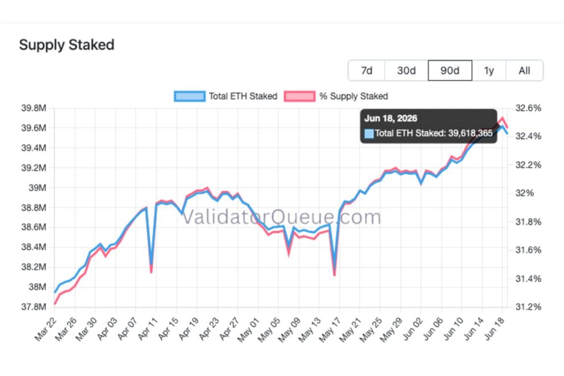564x376 pixels.
Task: Click the May 17 x-axis label
Action: (x=330, y=329)
